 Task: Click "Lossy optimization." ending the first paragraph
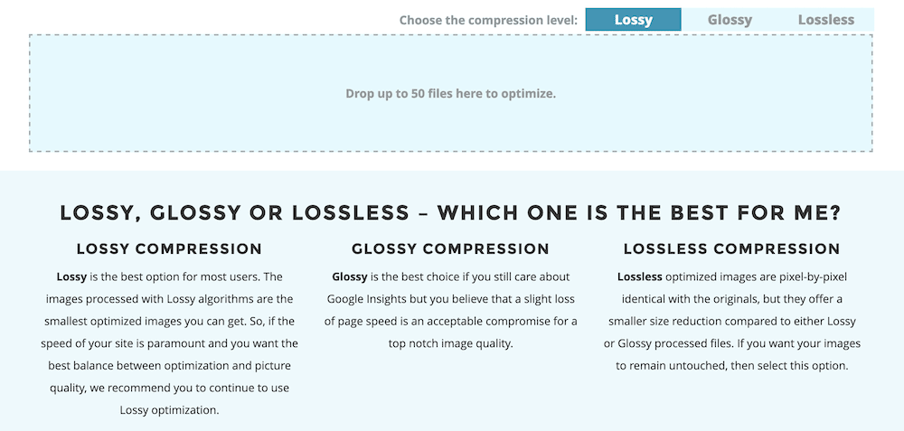click(x=169, y=411)
